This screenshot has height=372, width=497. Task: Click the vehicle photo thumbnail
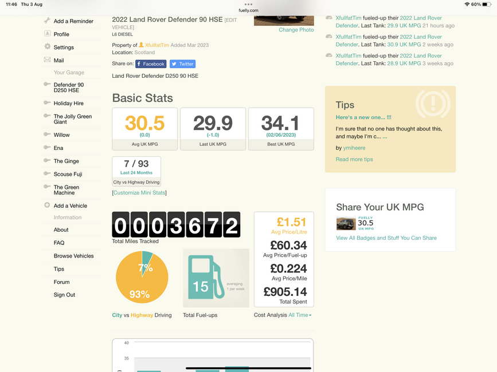pyautogui.click(x=284, y=21)
